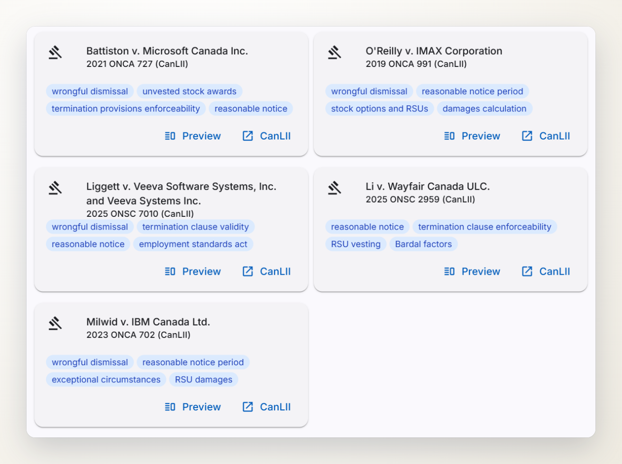622x464 pixels.
Task: Click gavel icon on Li v. Wayfair card
Action: [x=335, y=188]
